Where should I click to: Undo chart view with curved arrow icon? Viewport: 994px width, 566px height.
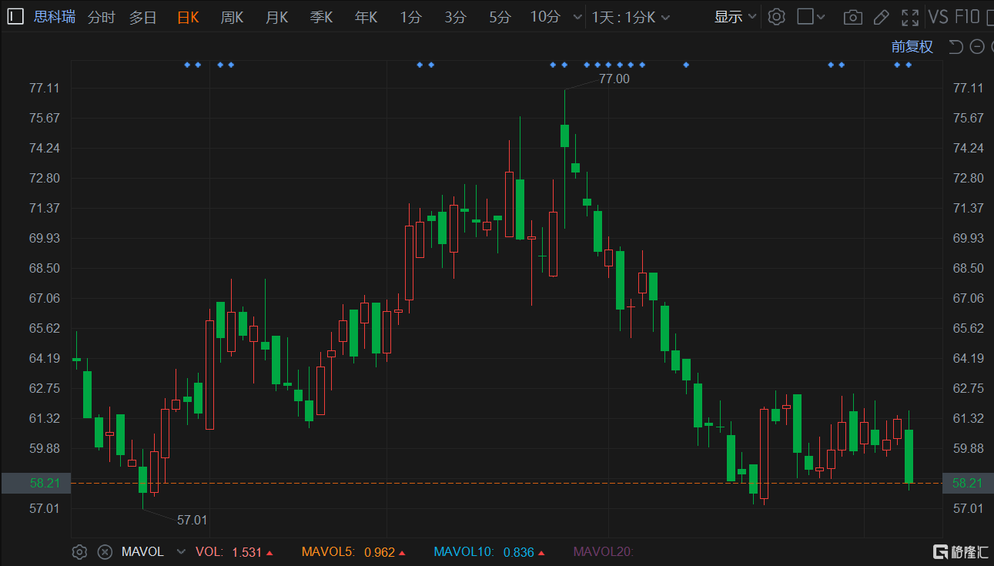pos(956,47)
